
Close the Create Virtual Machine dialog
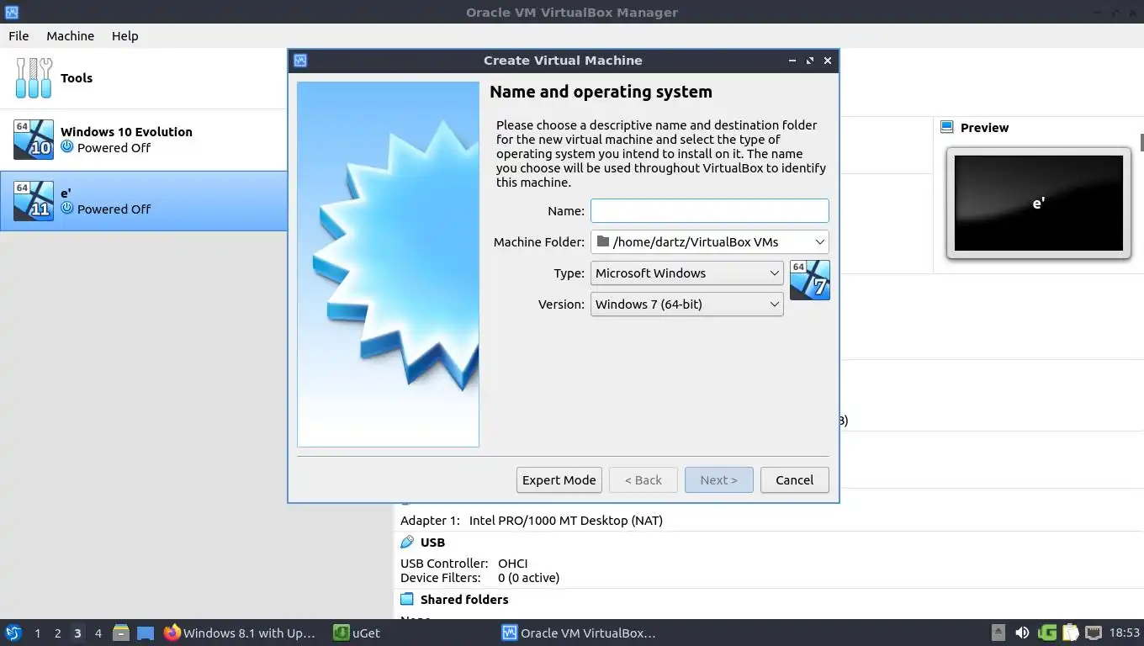coord(828,61)
